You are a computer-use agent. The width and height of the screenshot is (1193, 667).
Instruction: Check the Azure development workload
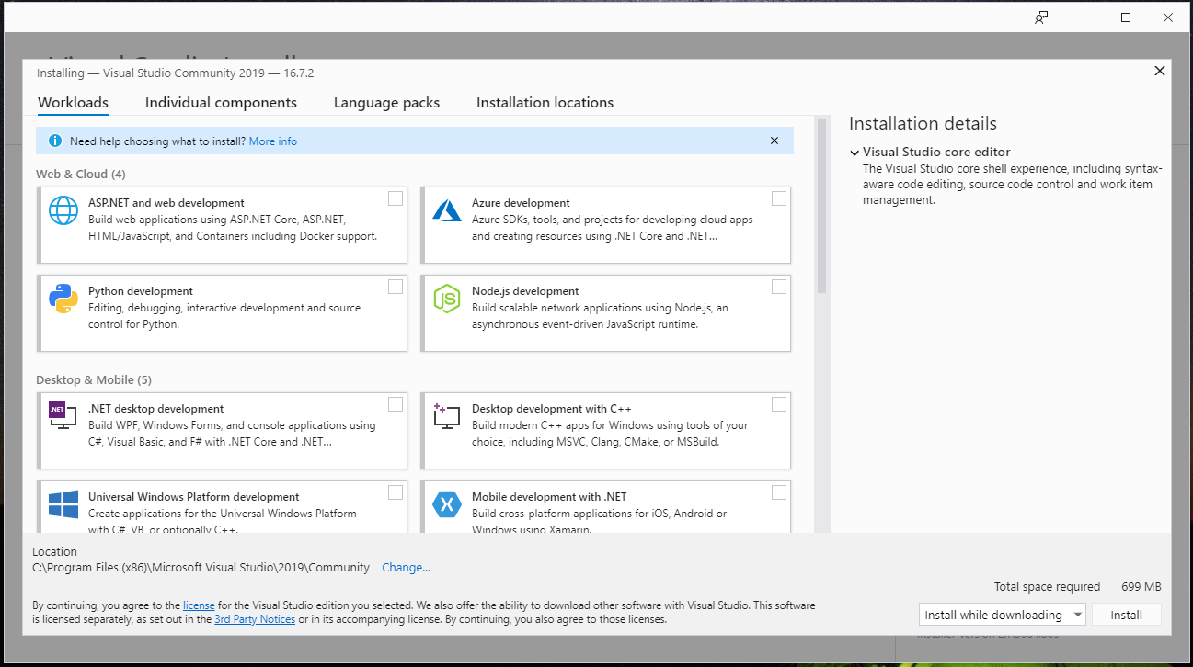(x=779, y=198)
